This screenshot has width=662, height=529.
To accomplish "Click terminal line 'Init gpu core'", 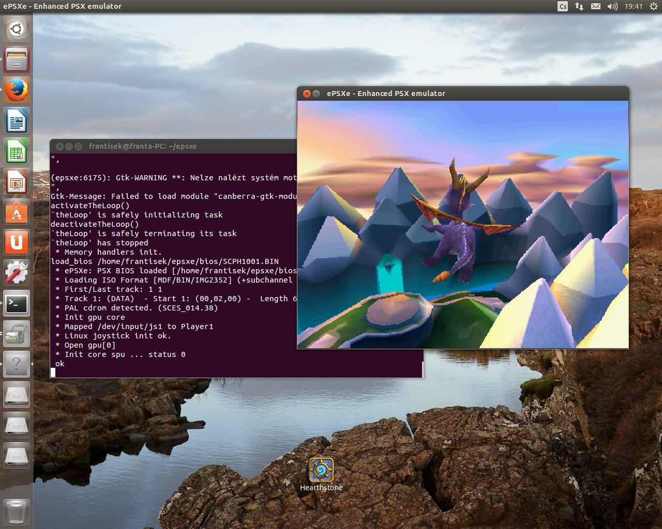I will (x=90, y=317).
